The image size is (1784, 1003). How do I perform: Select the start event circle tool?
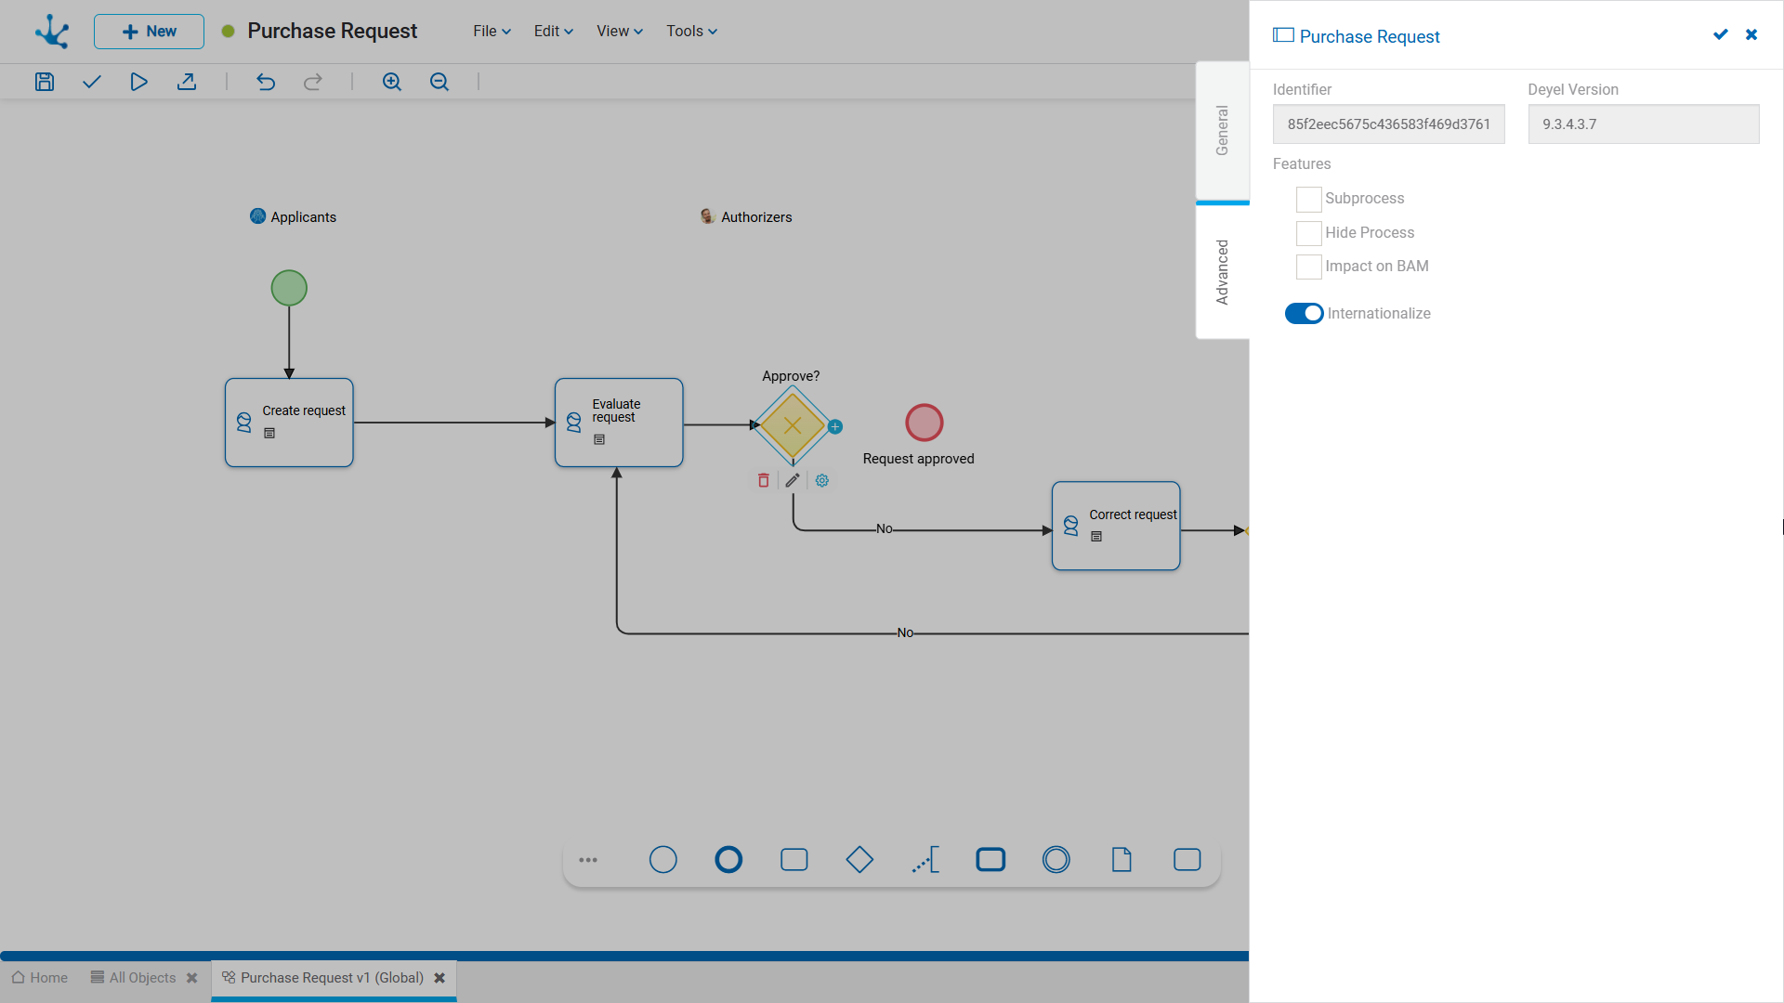pos(663,860)
